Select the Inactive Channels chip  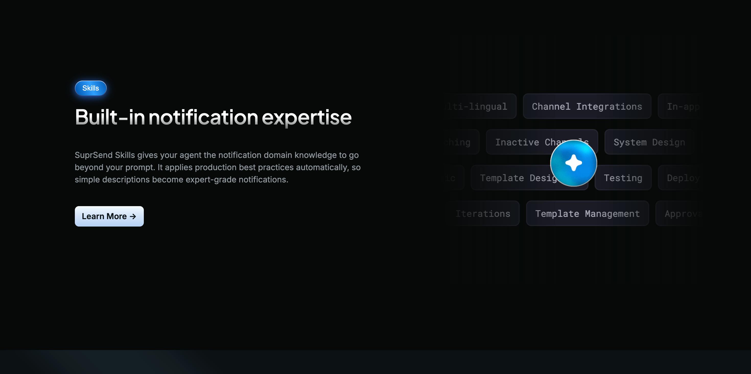542,142
